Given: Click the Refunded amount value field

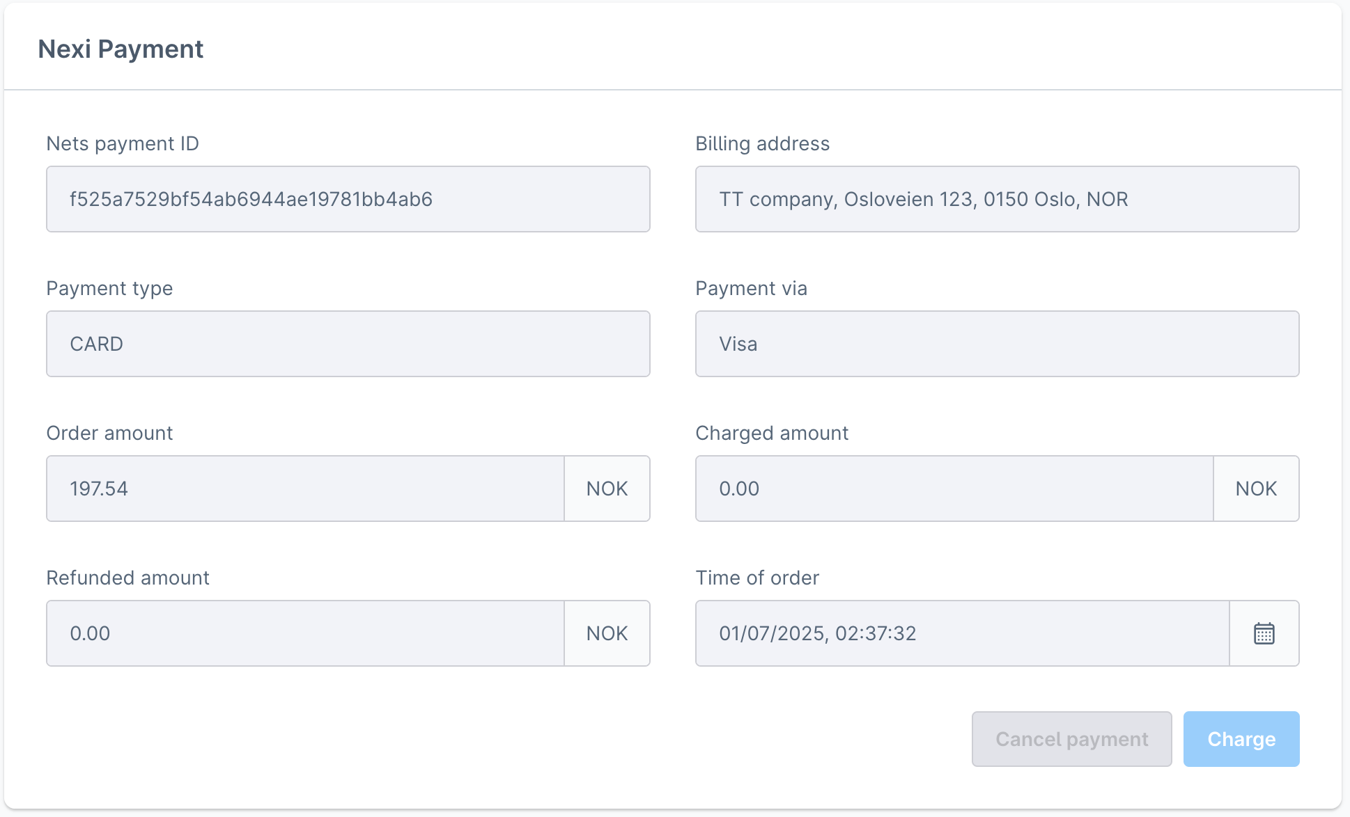Looking at the screenshot, I should [305, 633].
